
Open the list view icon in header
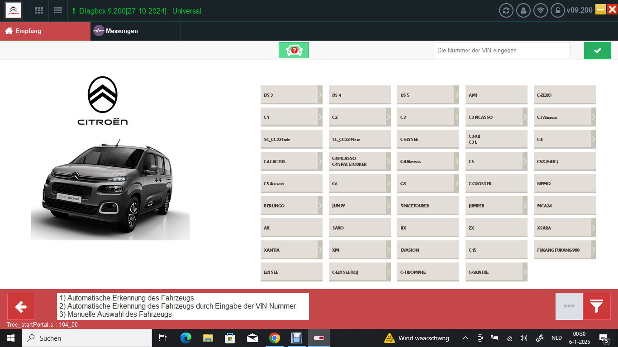click(x=58, y=10)
